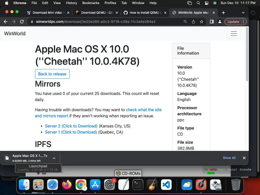Viewport: 260px width, 195px height.
Task: Go back to previous page
Action: pos(6,22)
